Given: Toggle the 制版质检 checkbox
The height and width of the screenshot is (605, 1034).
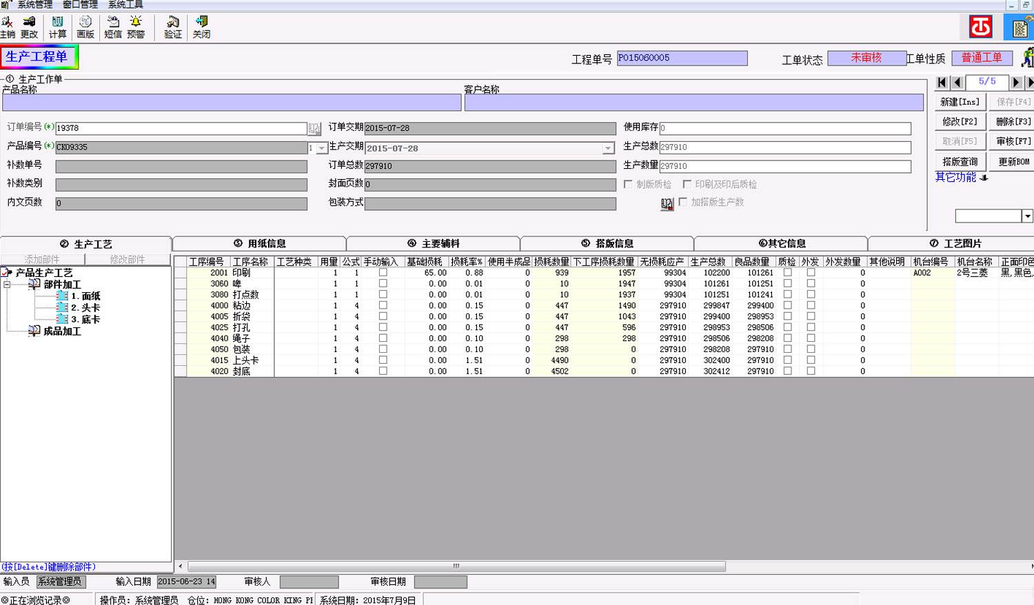Looking at the screenshot, I should (628, 185).
